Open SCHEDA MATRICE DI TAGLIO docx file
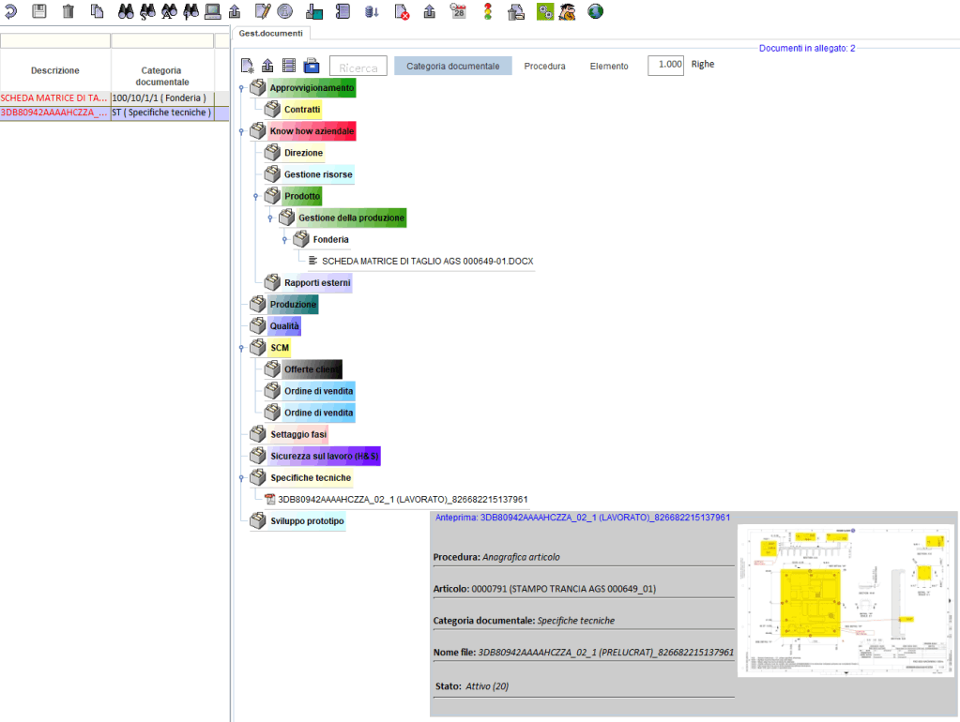 427,262
